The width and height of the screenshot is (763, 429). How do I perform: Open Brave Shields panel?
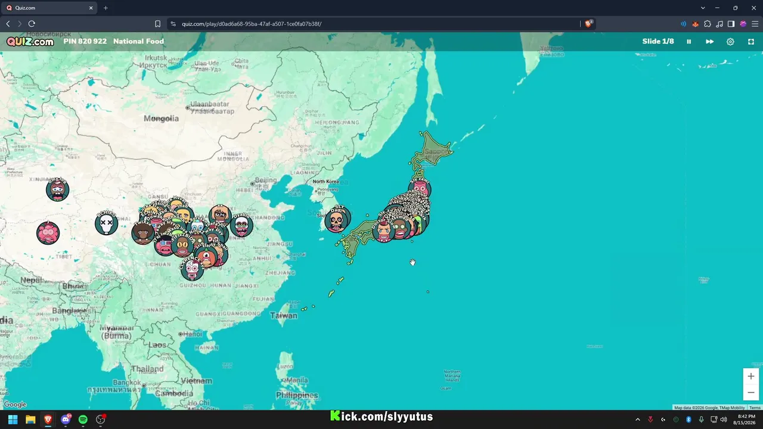[588, 24]
